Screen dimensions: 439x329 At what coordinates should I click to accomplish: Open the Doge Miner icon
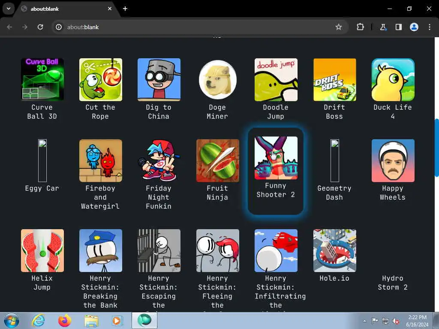pos(217,80)
